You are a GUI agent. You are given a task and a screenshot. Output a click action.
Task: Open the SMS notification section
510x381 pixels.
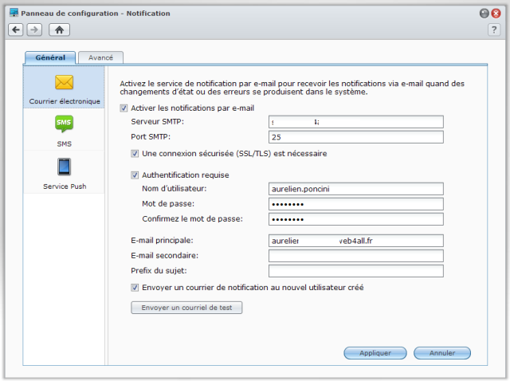64,124
